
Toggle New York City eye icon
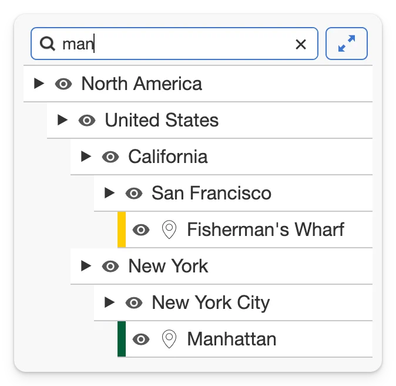coord(134,303)
